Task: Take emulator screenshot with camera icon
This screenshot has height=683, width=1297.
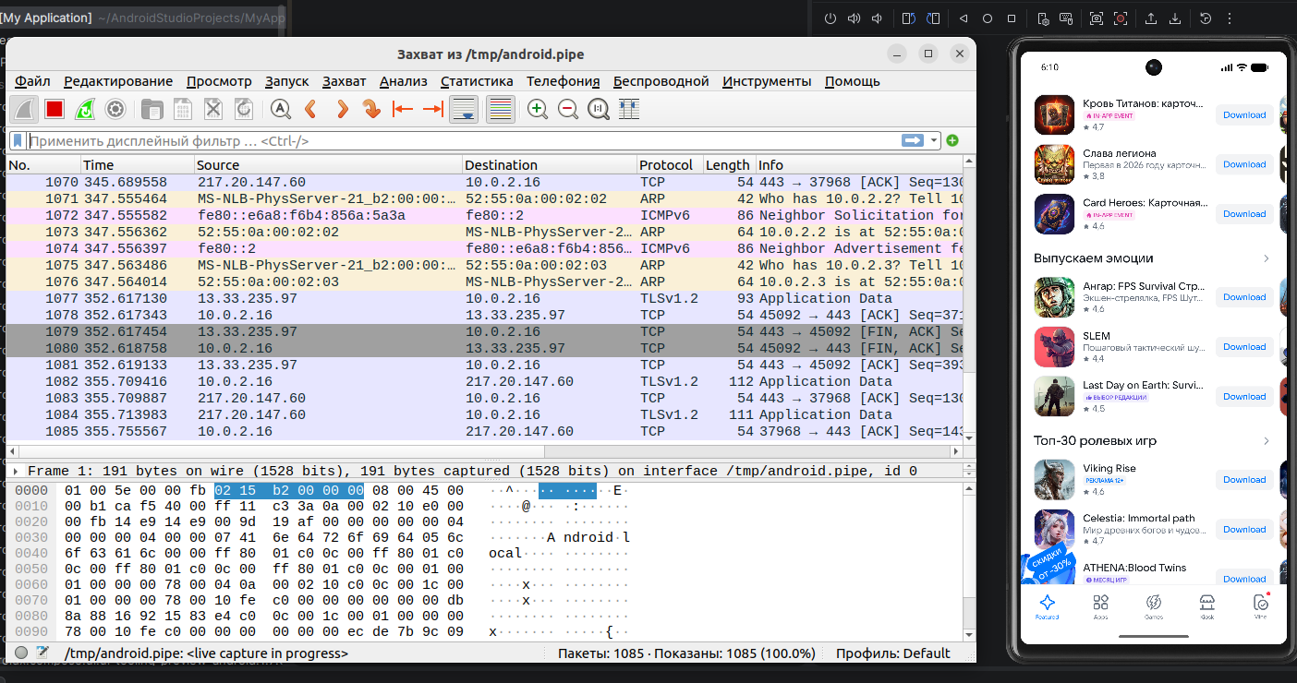Action: (1097, 18)
